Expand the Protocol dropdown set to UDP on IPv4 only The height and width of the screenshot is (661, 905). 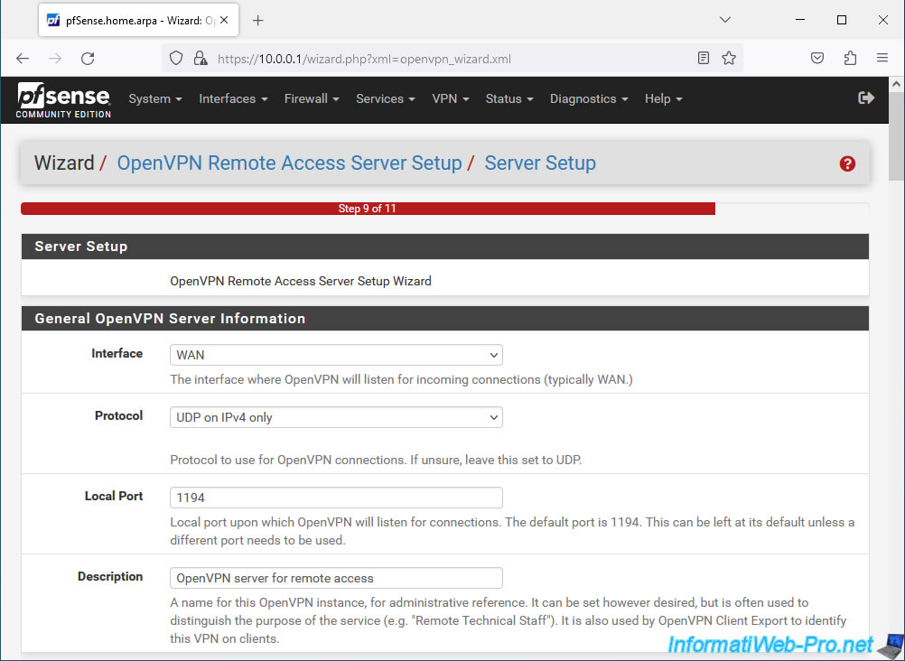click(337, 417)
